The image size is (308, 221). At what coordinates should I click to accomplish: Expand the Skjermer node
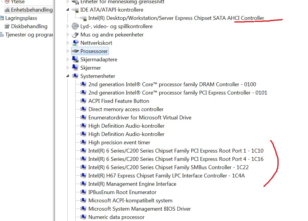[68, 68]
